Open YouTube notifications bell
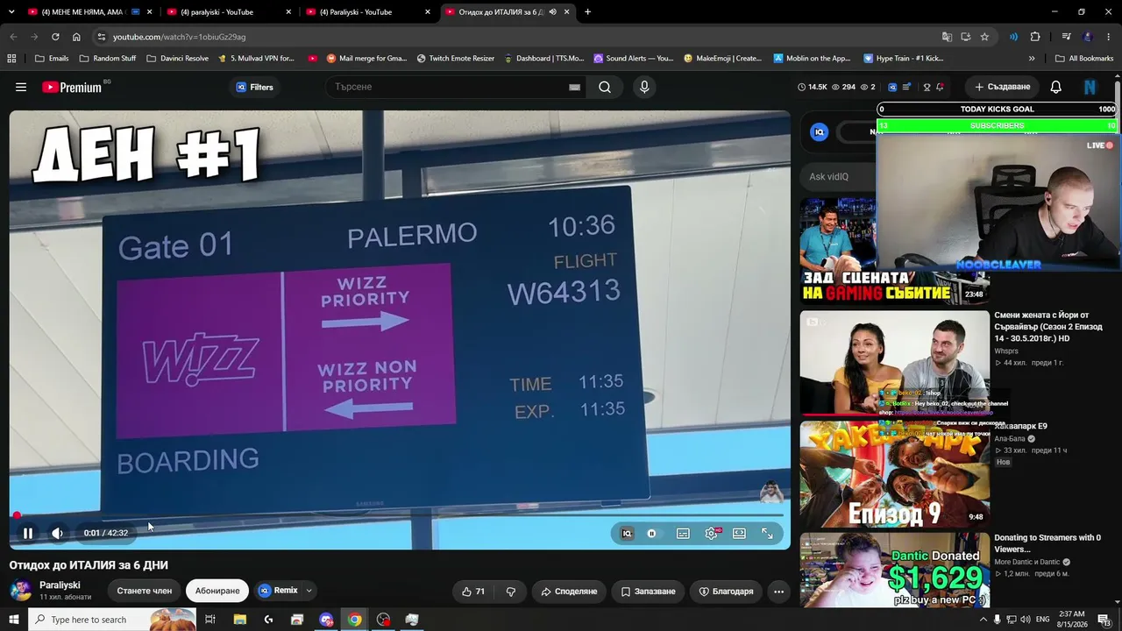 pos(1056,87)
